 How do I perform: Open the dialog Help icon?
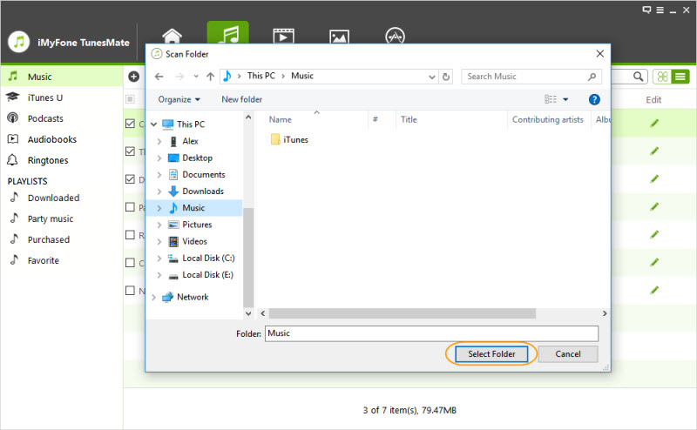[594, 99]
